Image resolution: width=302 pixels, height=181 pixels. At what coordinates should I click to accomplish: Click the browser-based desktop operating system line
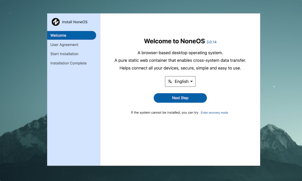180,53
